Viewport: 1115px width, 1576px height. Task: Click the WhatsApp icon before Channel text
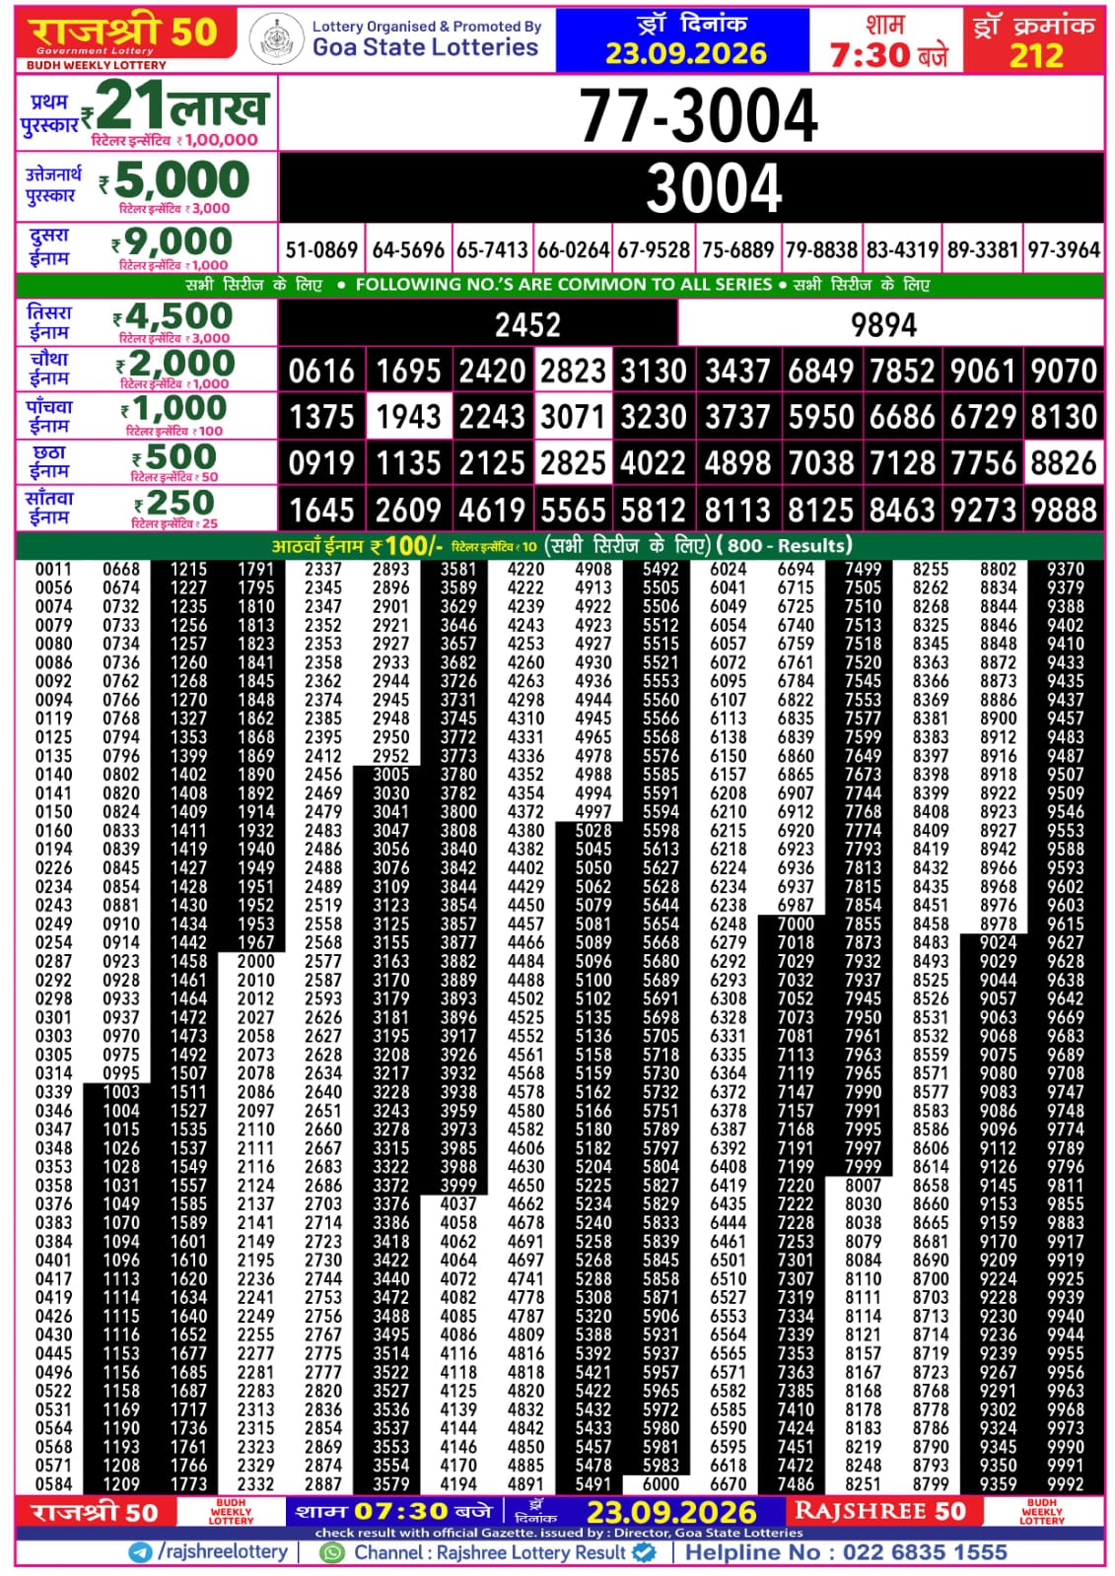click(333, 1552)
